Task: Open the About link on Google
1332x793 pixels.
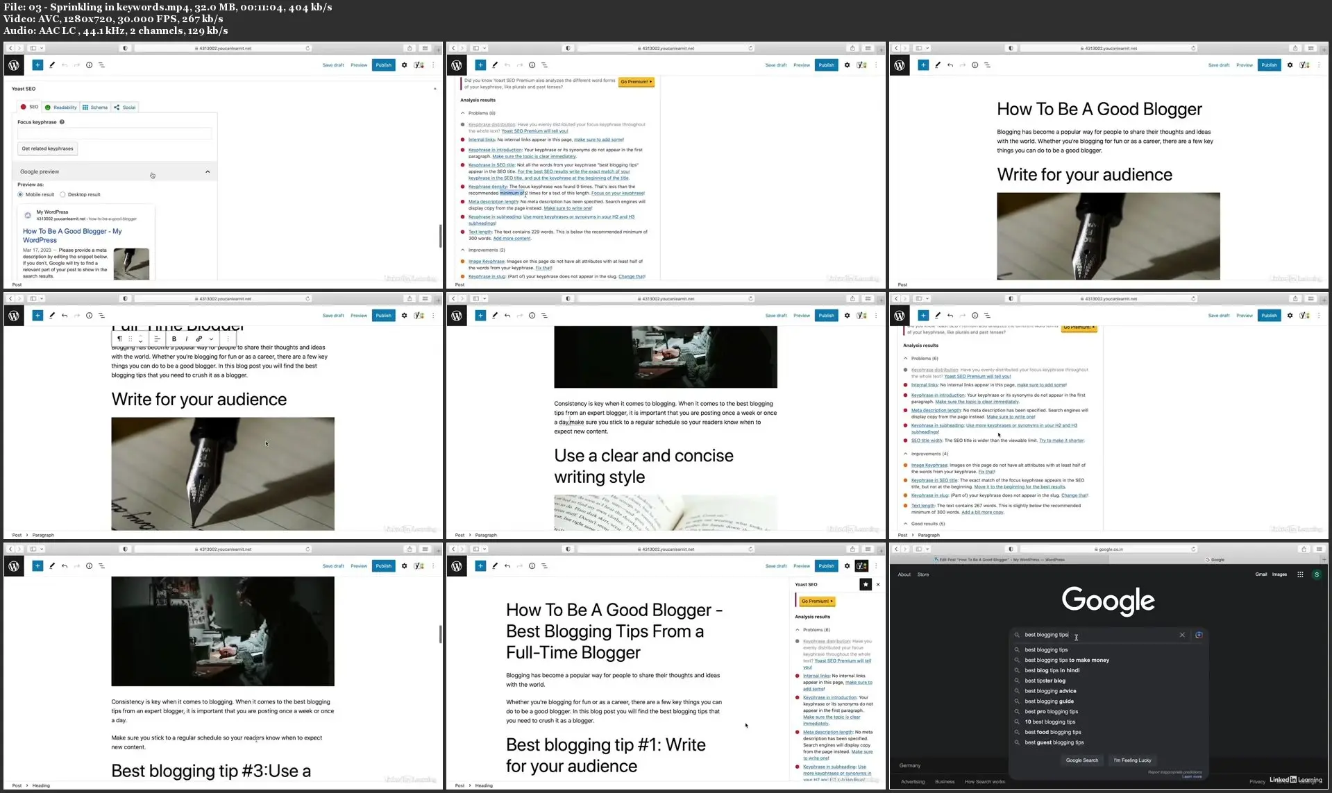Action: 904,574
